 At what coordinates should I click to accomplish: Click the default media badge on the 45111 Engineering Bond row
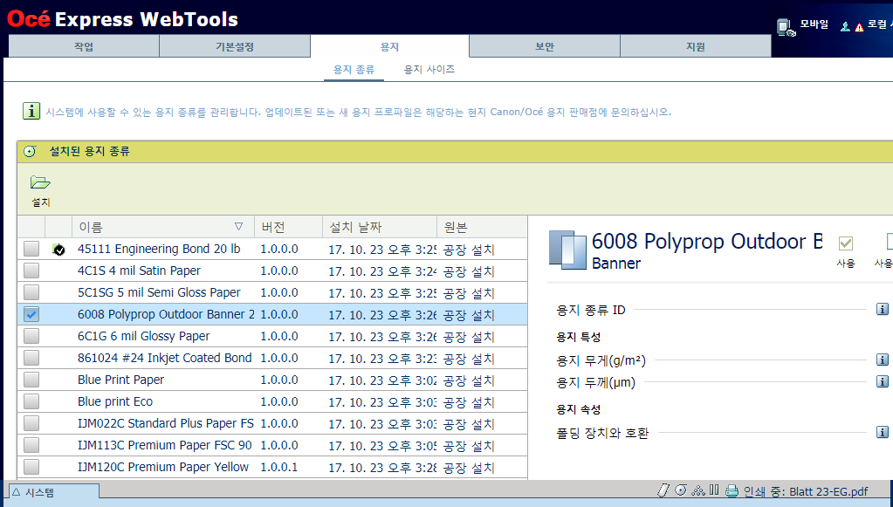(58, 250)
